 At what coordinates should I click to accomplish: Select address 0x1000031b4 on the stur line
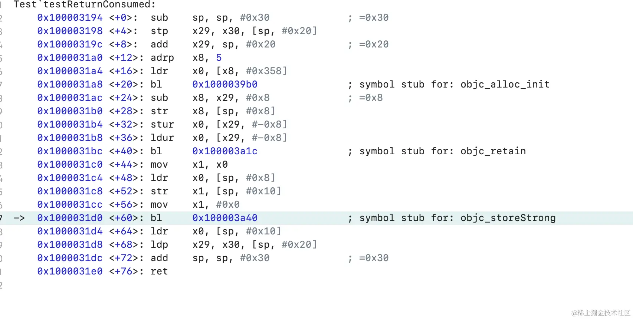[x=70, y=125]
